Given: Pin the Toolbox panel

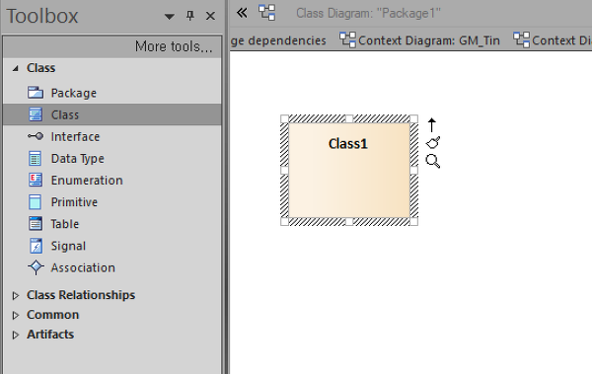Looking at the screenshot, I should 189,16.
